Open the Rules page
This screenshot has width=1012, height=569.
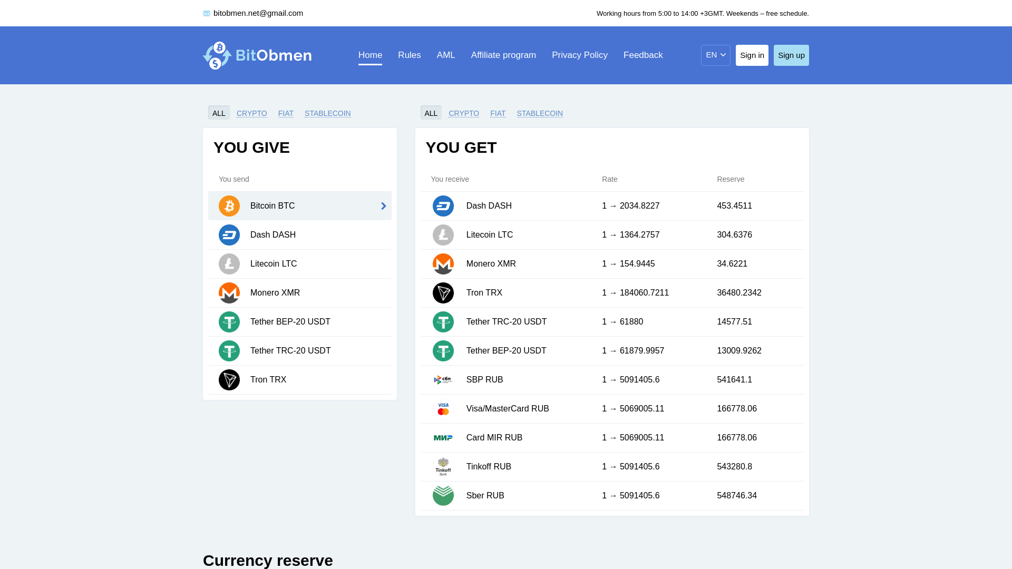point(410,55)
